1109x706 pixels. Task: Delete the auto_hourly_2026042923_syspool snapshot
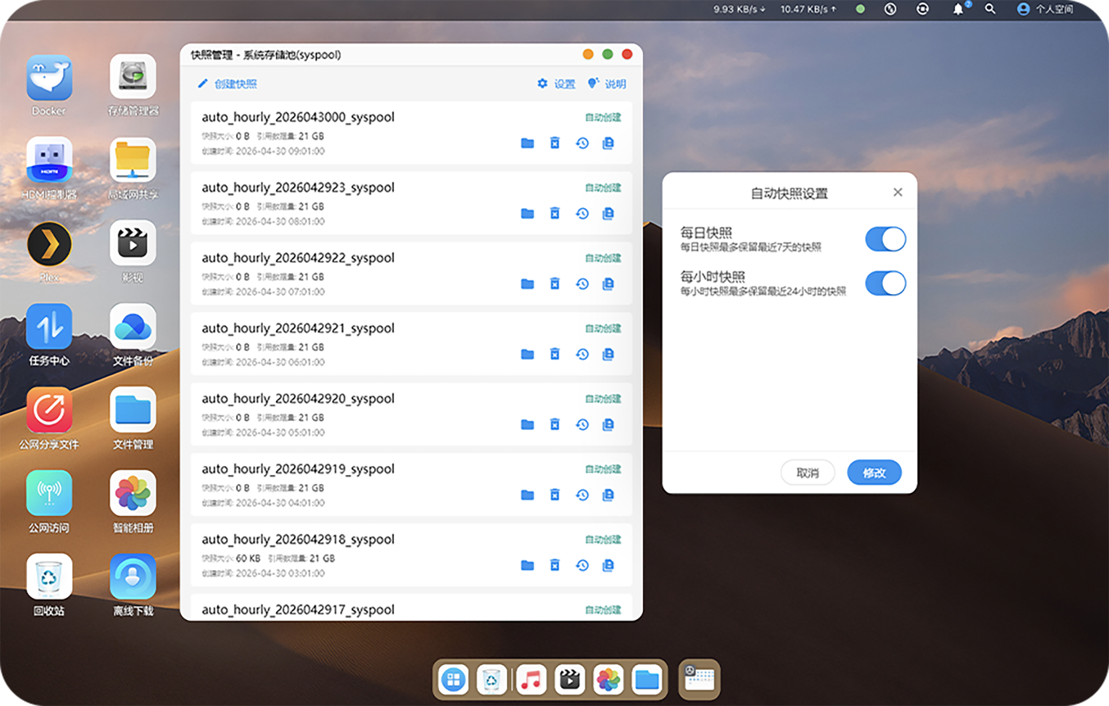tap(555, 213)
